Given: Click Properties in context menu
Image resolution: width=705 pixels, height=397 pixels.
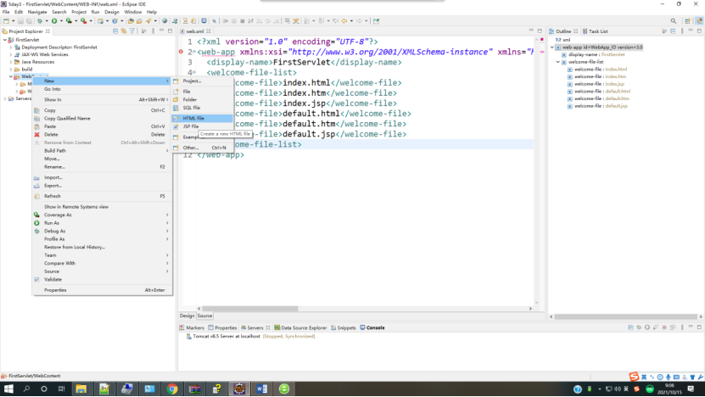Looking at the screenshot, I should (x=103, y=290).
